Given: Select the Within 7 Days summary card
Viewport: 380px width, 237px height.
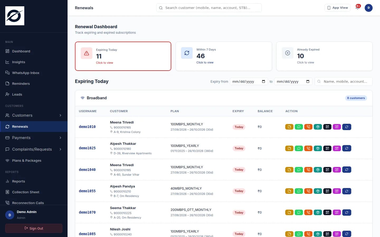Looking at the screenshot, I should click(224, 56).
